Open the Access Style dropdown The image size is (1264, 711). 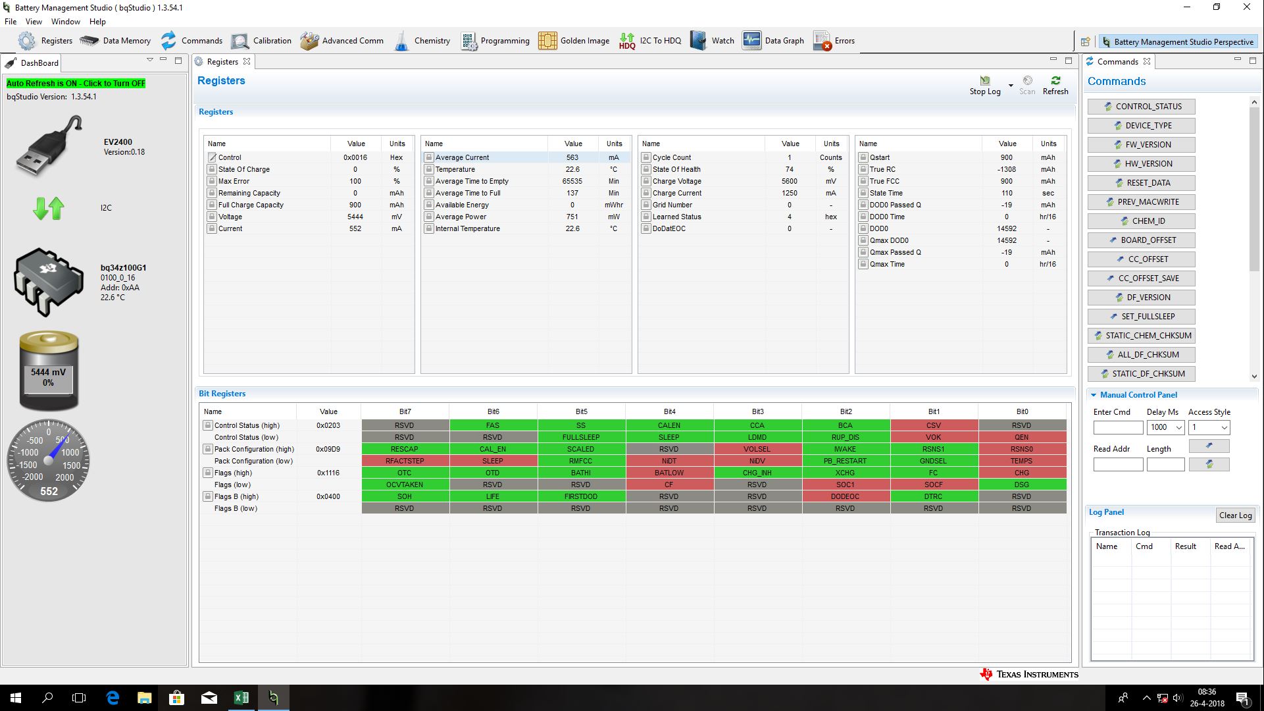point(1224,427)
